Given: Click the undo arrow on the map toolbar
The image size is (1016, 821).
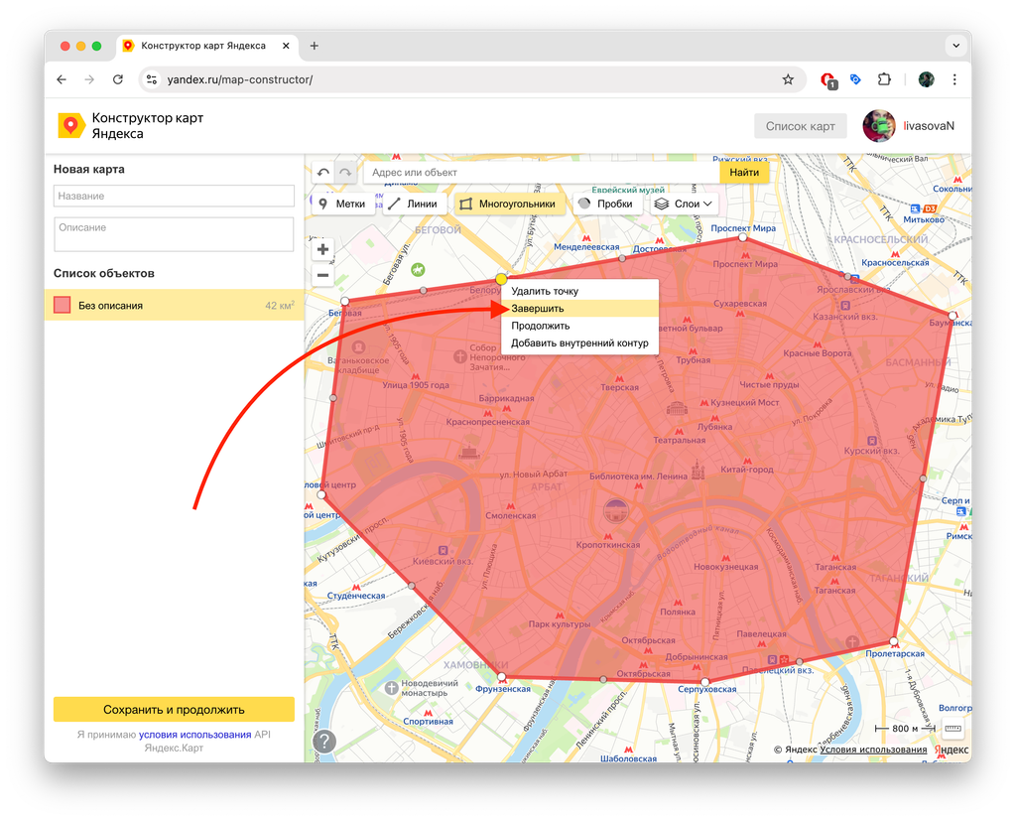Looking at the screenshot, I should (323, 173).
